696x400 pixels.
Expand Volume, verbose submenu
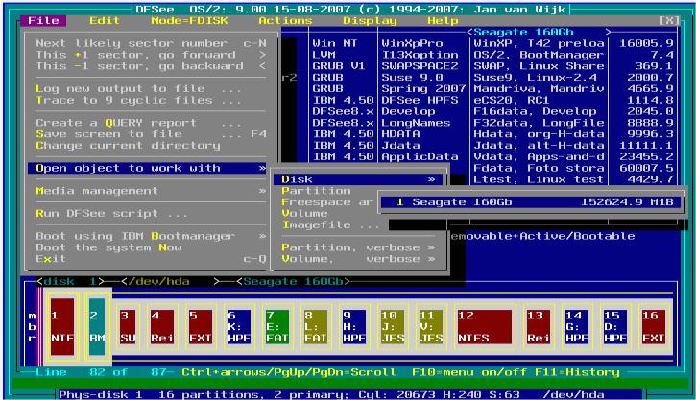(x=358, y=259)
